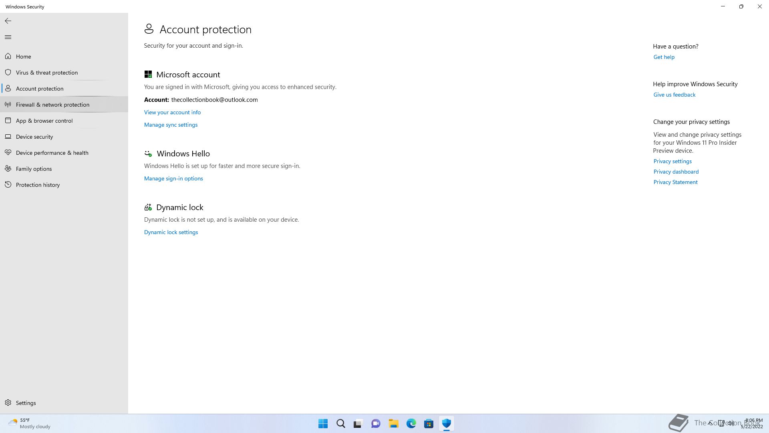This screenshot has height=433, width=769.
Task: Click the Settings gear icon
Action: click(8, 403)
